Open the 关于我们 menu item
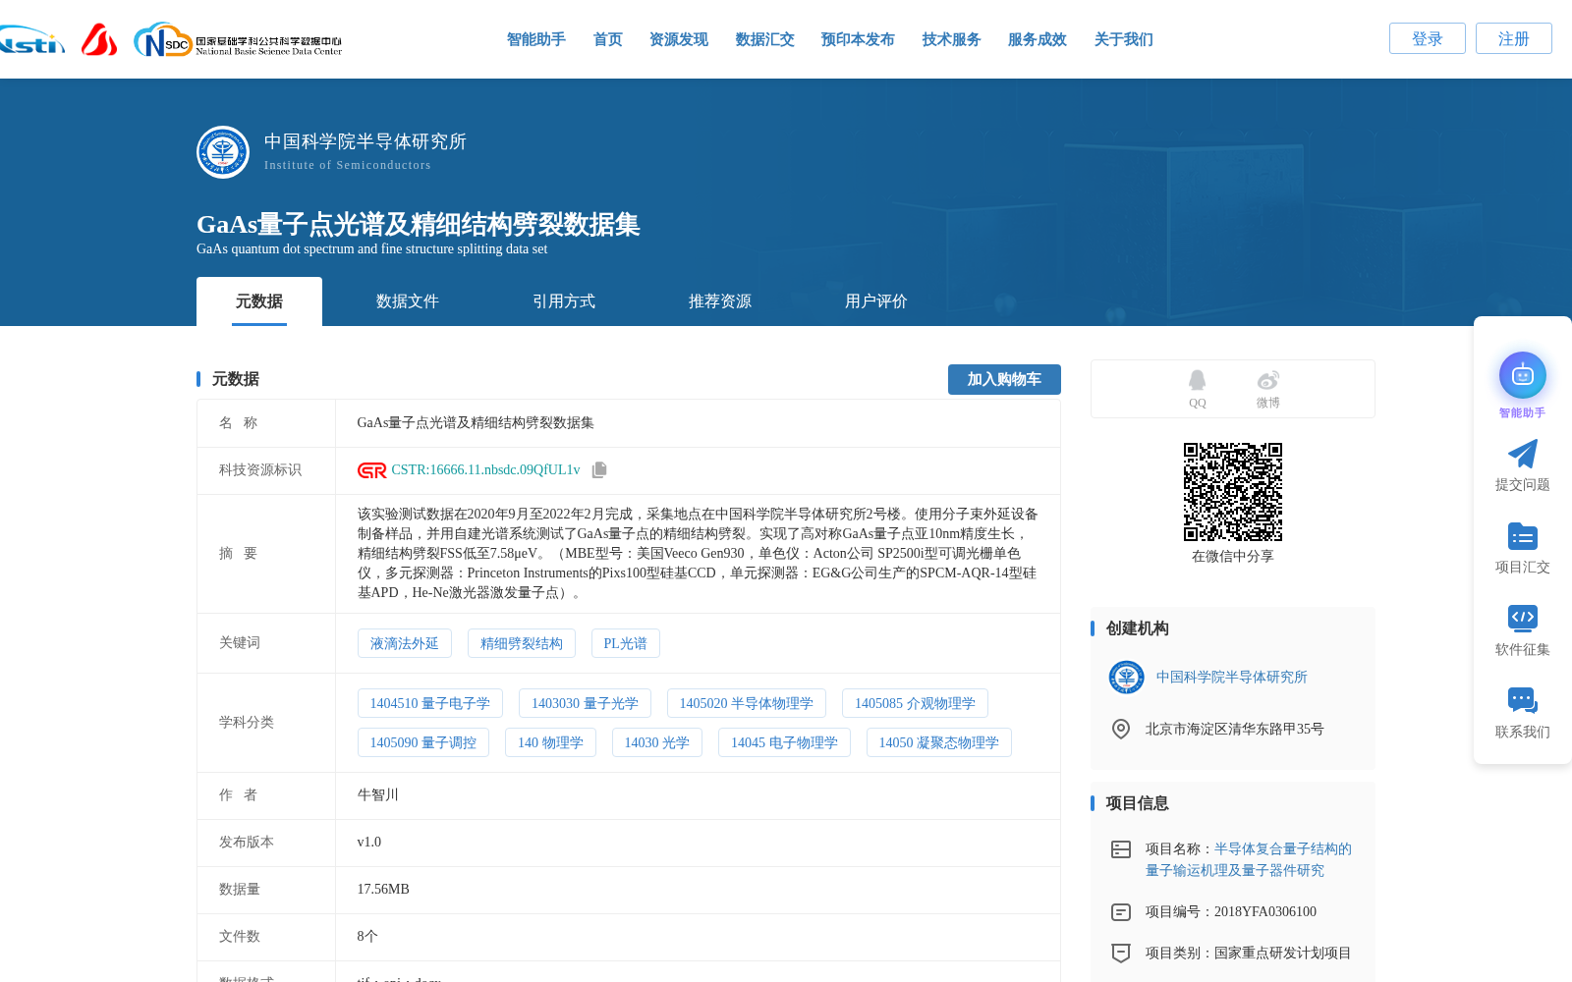 (x=1124, y=39)
